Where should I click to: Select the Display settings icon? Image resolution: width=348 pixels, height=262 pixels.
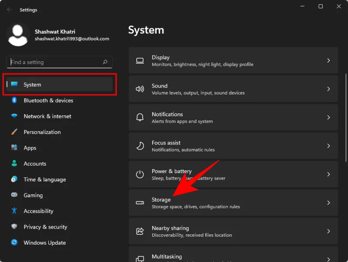click(x=140, y=60)
